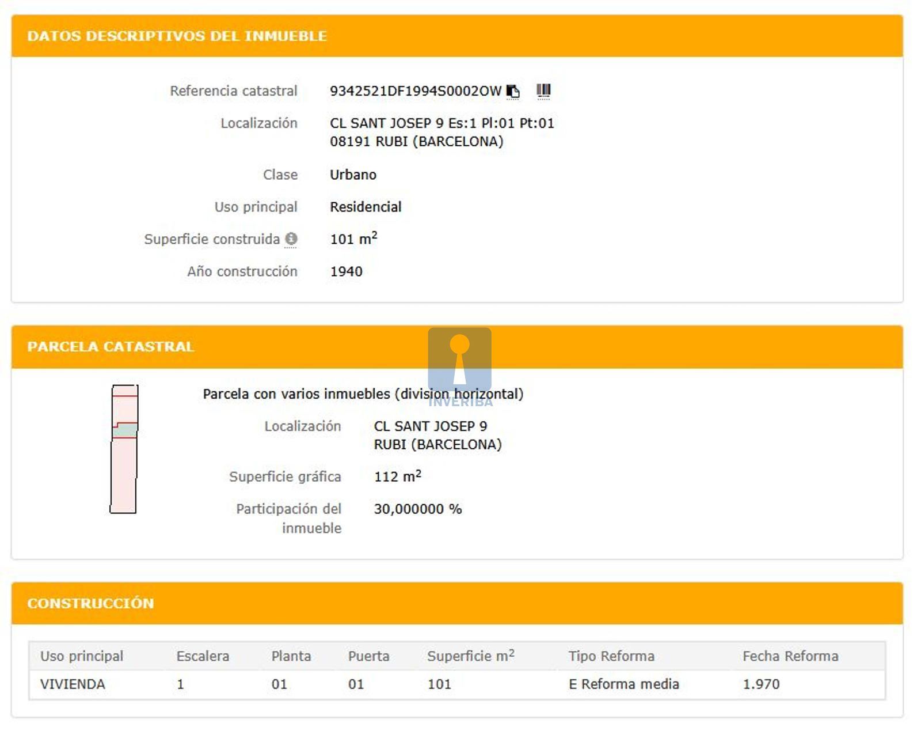Click the CONSTRUCCIÓN section header

pyautogui.click(x=90, y=603)
